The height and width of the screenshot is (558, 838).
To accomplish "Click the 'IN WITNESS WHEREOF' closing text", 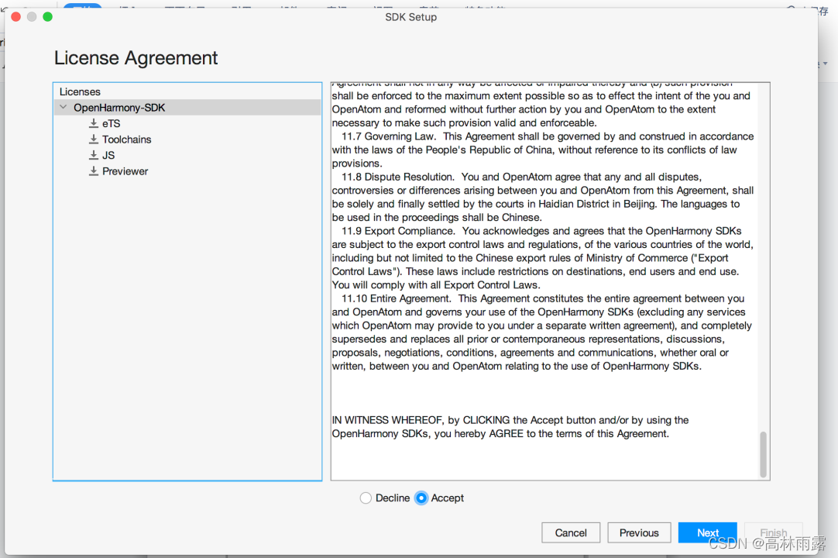I will point(510,427).
